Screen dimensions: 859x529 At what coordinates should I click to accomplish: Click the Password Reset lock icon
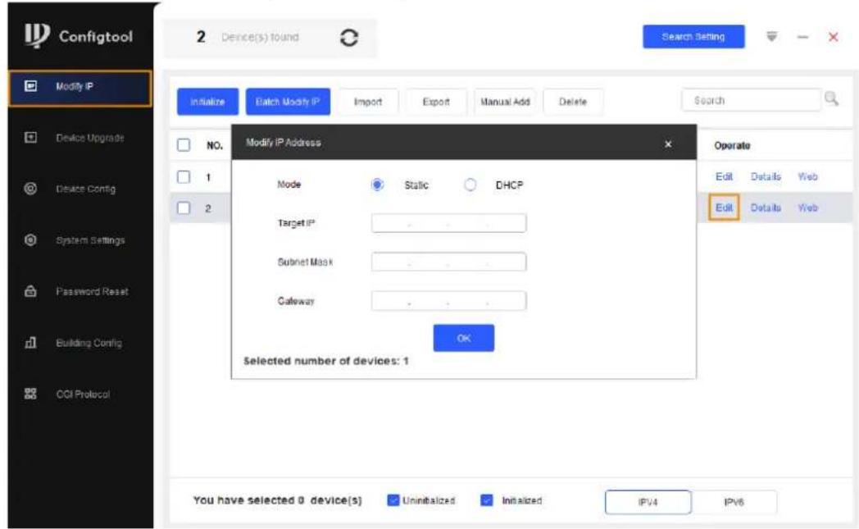(x=30, y=291)
